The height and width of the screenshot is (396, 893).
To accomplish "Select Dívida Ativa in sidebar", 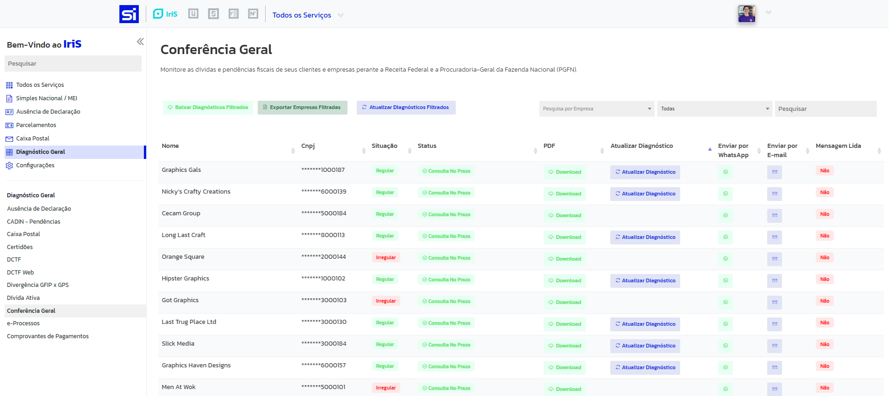I will pos(23,298).
